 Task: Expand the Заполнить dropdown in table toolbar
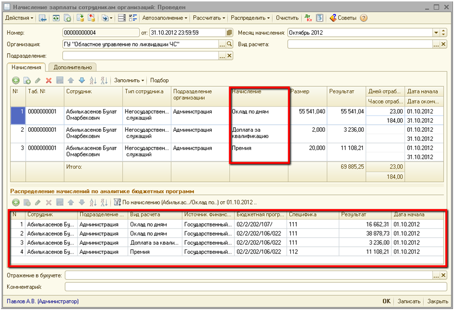tap(129, 80)
